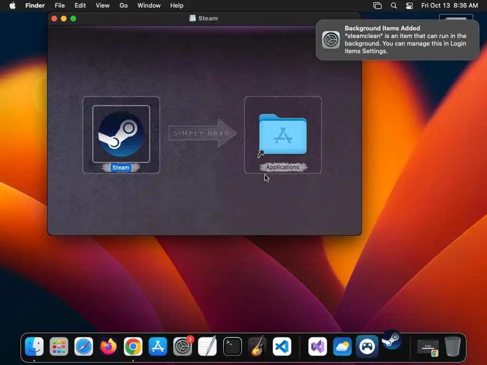Open the Trash from the Dock
This screenshot has width=487, height=365.
[453, 346]
